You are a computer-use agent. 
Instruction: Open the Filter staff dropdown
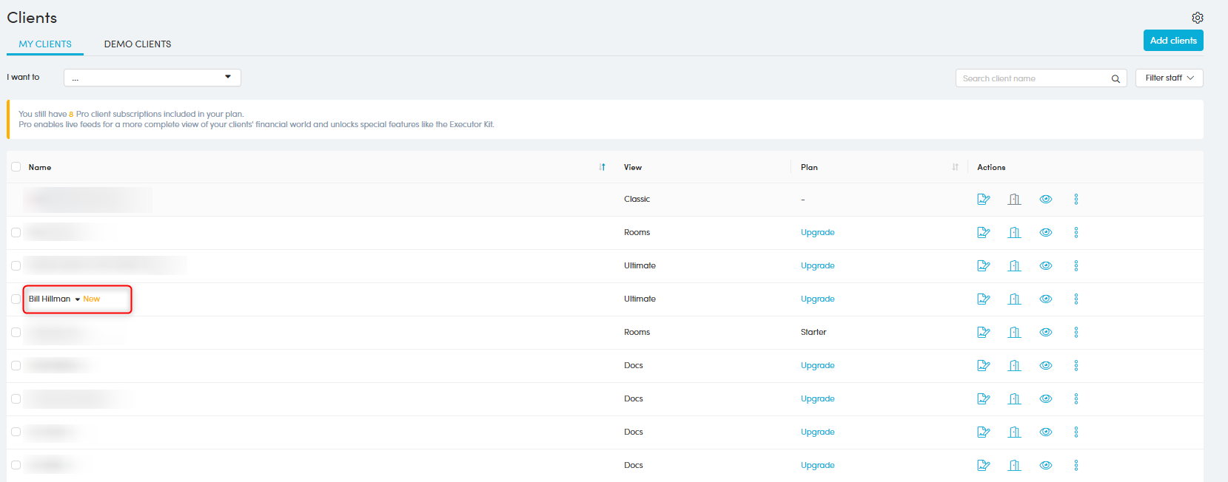(1169, 78)
